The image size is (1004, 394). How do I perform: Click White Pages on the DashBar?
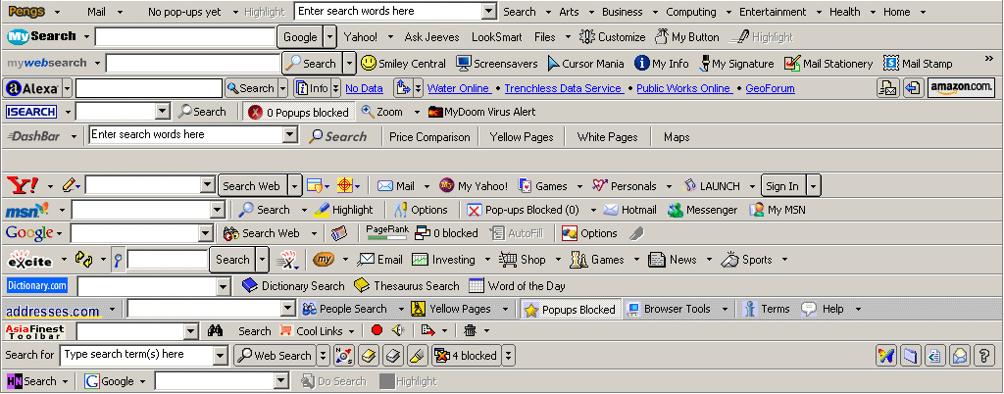pos(607,137)
